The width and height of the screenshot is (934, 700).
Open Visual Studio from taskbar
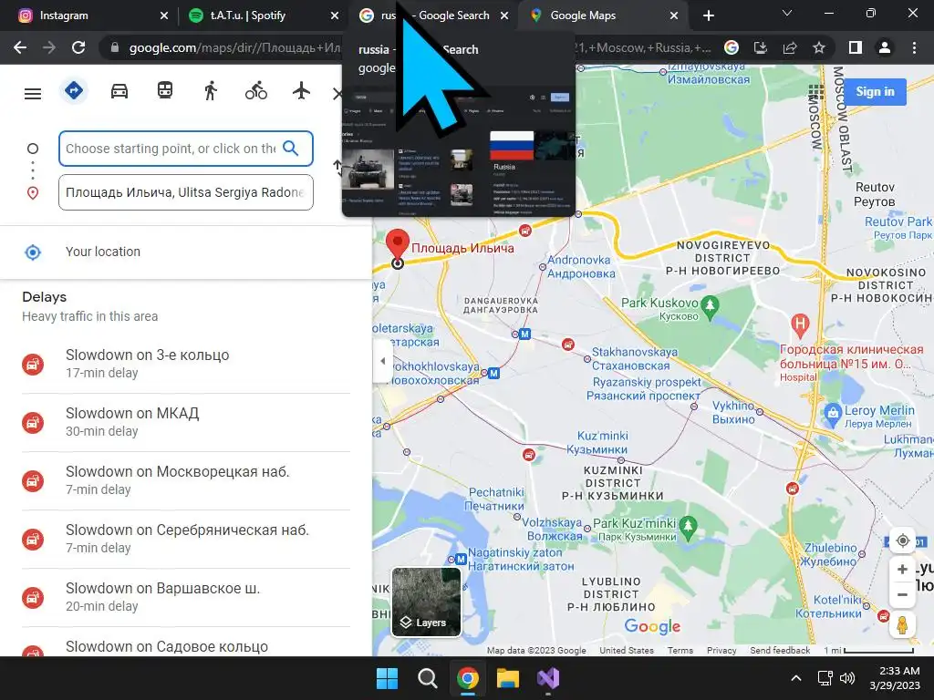pyautogui.click(x=548, y=678)
